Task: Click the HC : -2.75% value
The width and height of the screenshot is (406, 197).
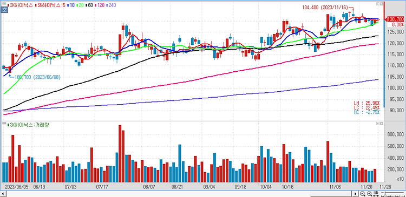Action: (366, 112)
